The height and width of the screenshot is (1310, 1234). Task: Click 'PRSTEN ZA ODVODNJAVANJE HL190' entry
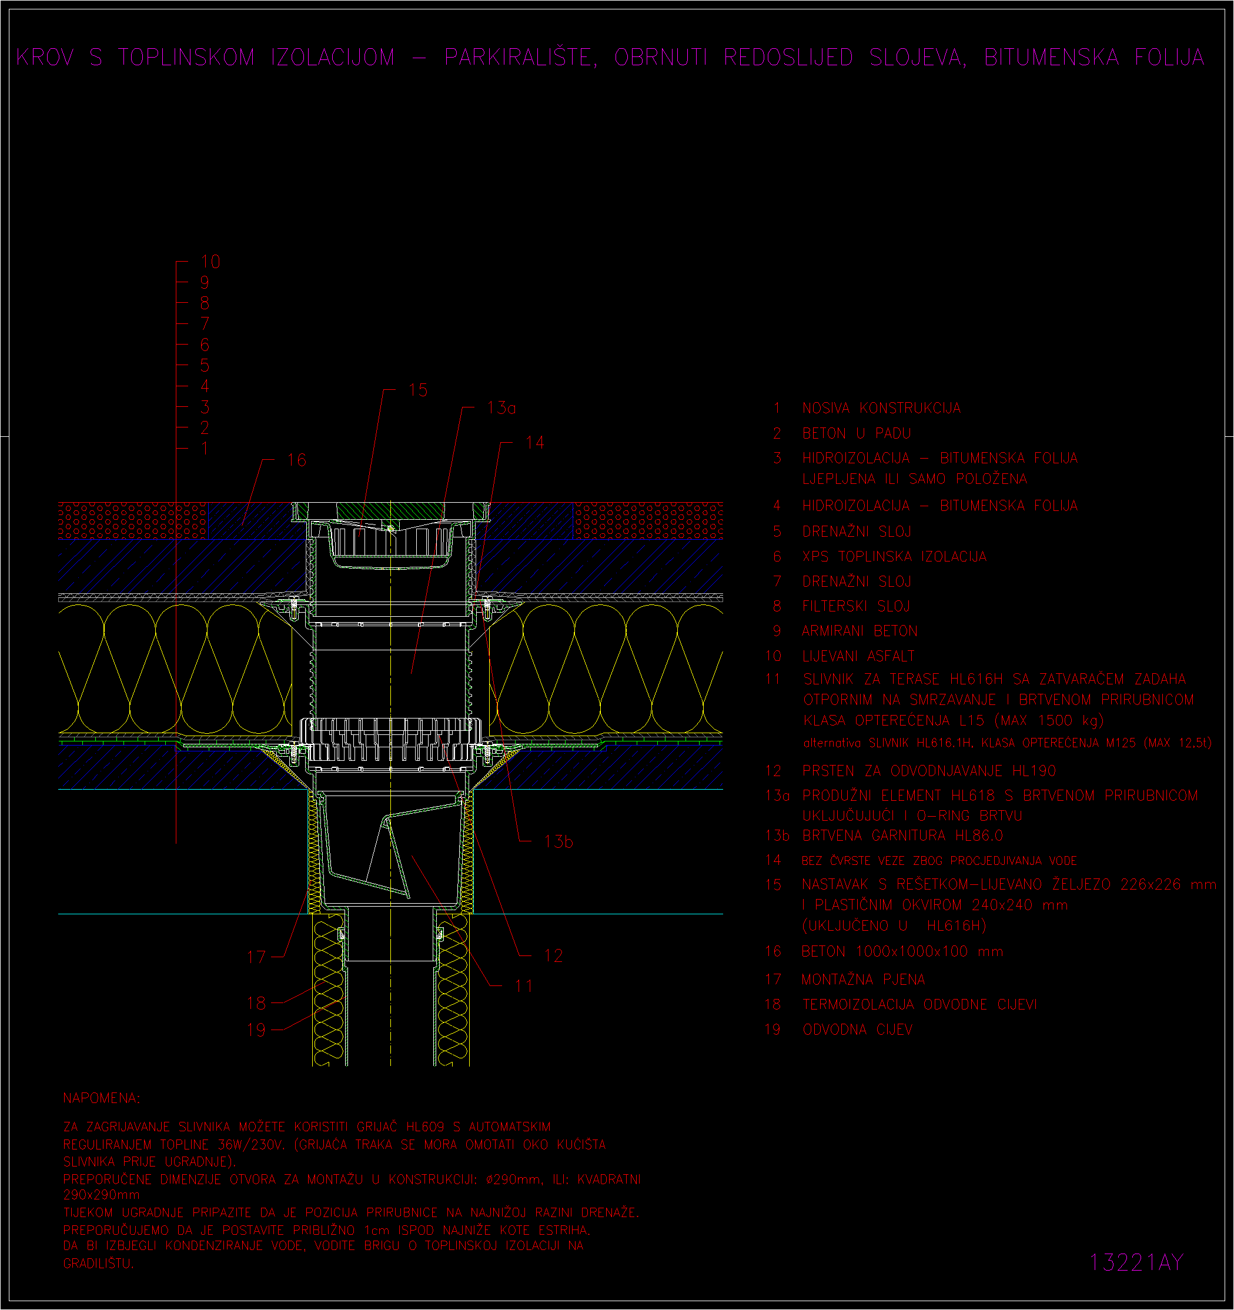(929, 771)
